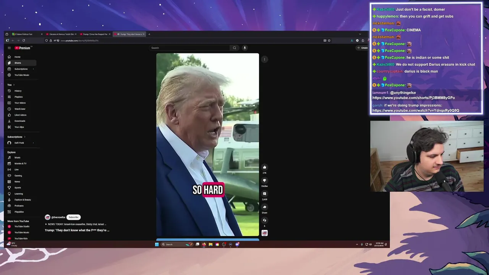Explore Fashion & Beauty category
The image size is (489, 275).
point(21,200)
